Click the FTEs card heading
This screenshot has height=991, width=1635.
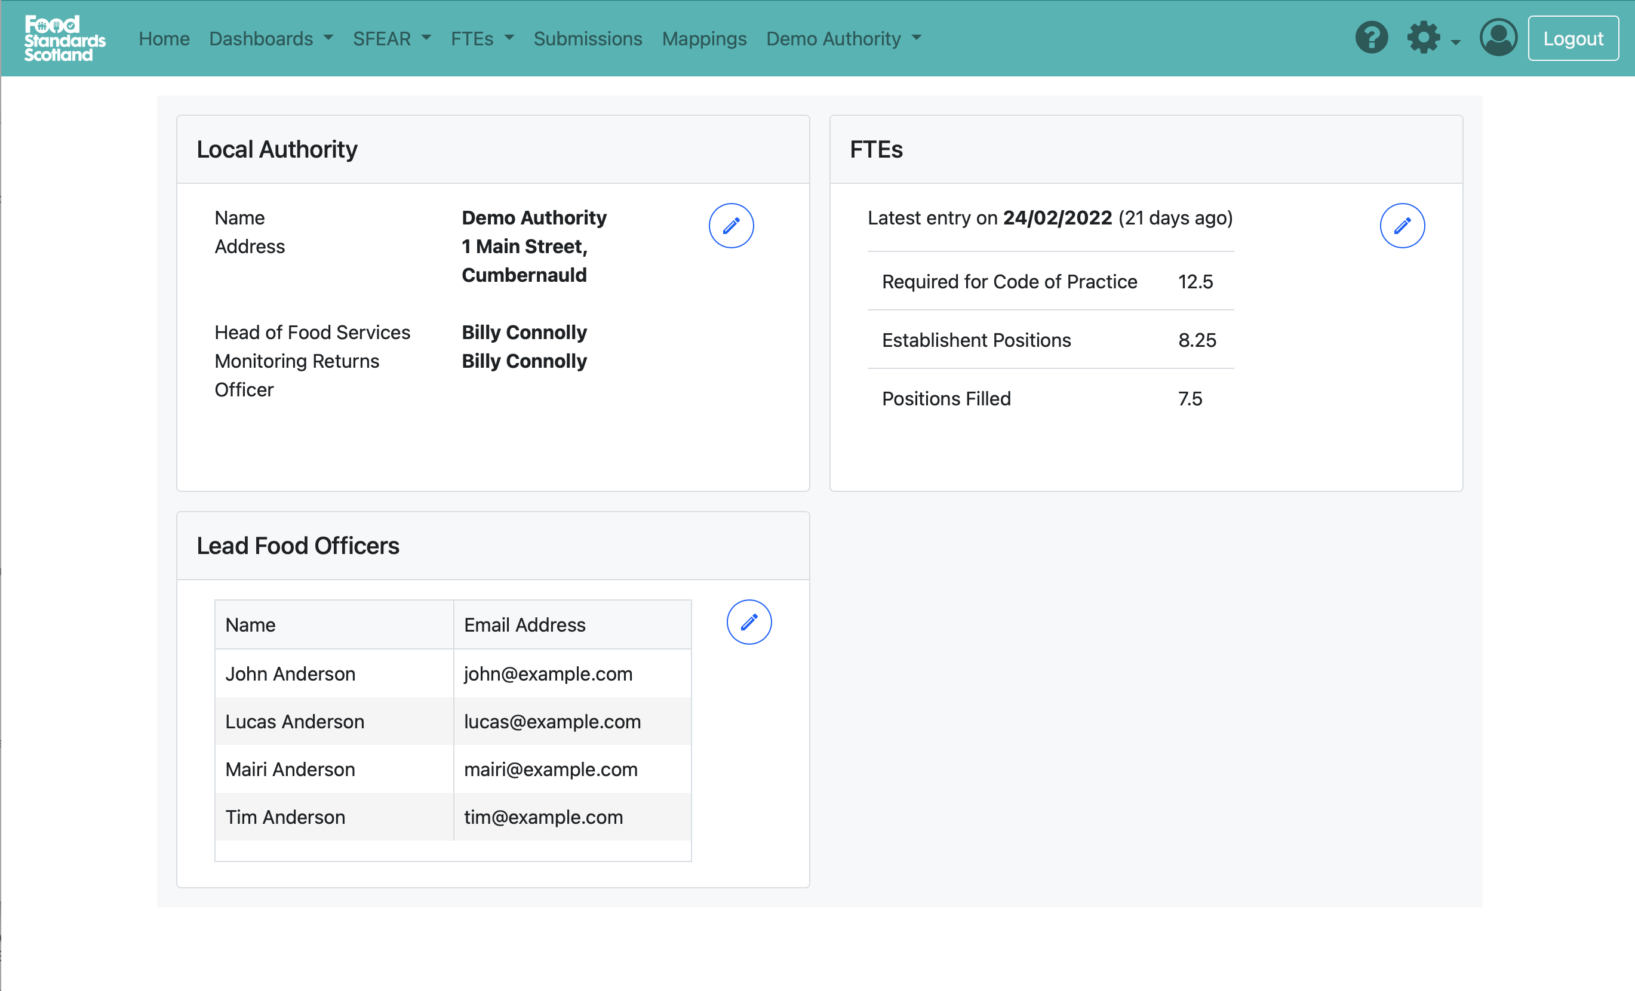pyautogui.click(x=876, y=149)
